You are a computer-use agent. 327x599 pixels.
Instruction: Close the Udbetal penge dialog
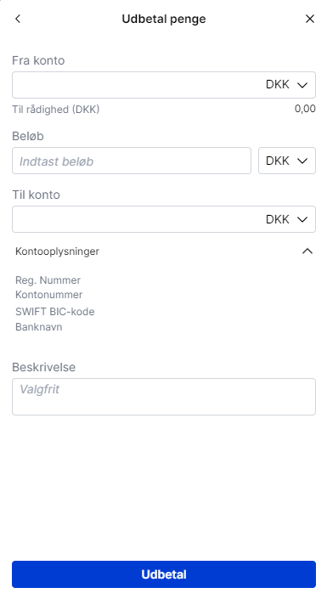pyautogui.click(x=310, y=19)
